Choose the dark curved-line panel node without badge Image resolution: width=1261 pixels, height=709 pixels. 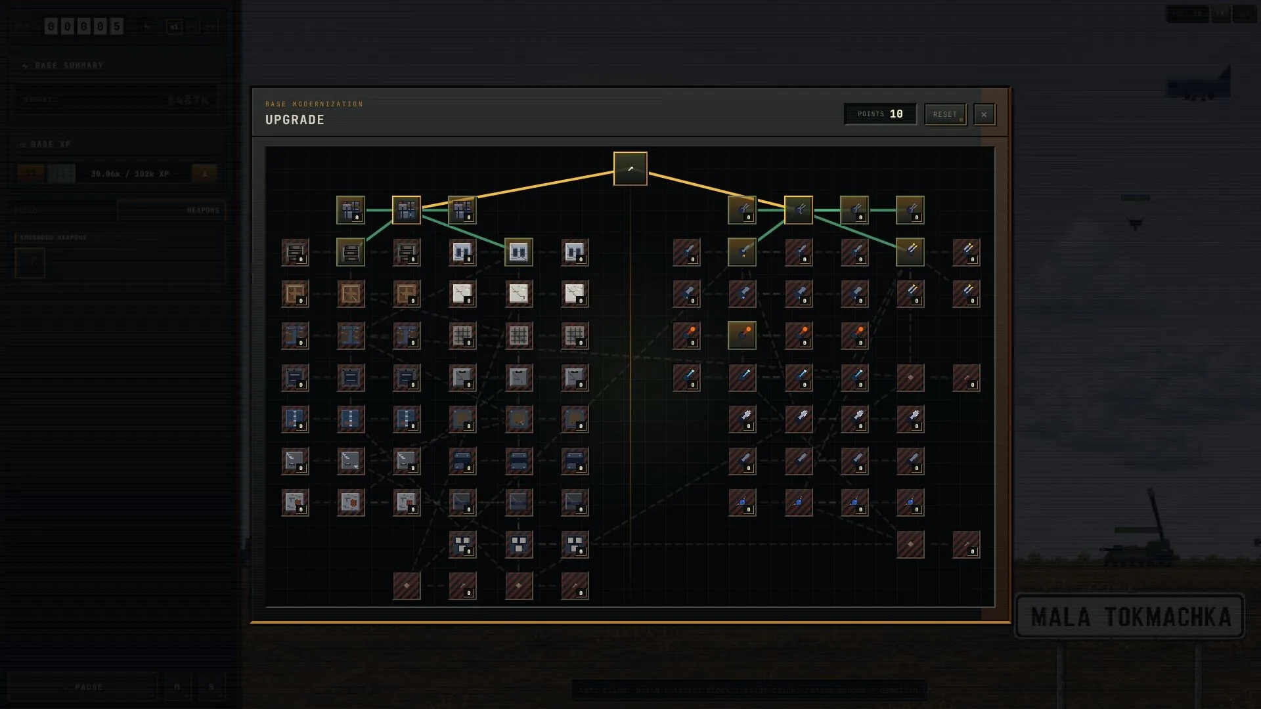click(519, 502)
